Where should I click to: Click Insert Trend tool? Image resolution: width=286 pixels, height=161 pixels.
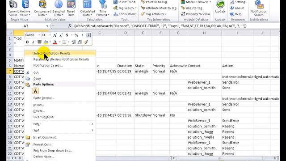click(x=124, y=2)
